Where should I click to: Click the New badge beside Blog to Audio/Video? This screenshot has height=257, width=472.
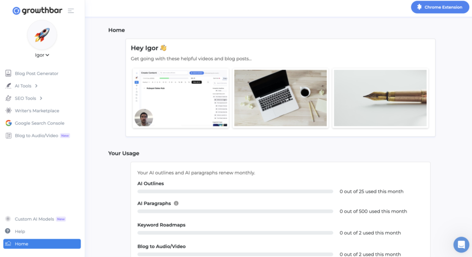click(65, 135)
